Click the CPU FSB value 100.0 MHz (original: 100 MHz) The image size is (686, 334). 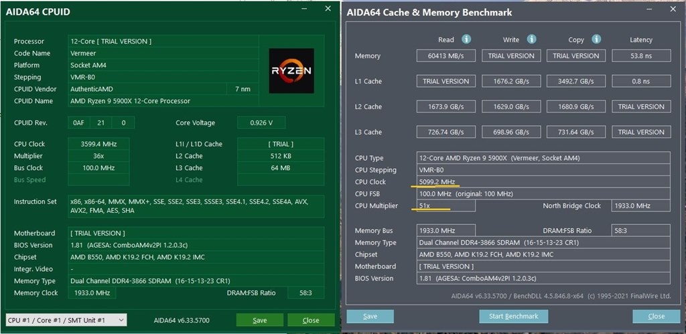(x=543, y=193)
